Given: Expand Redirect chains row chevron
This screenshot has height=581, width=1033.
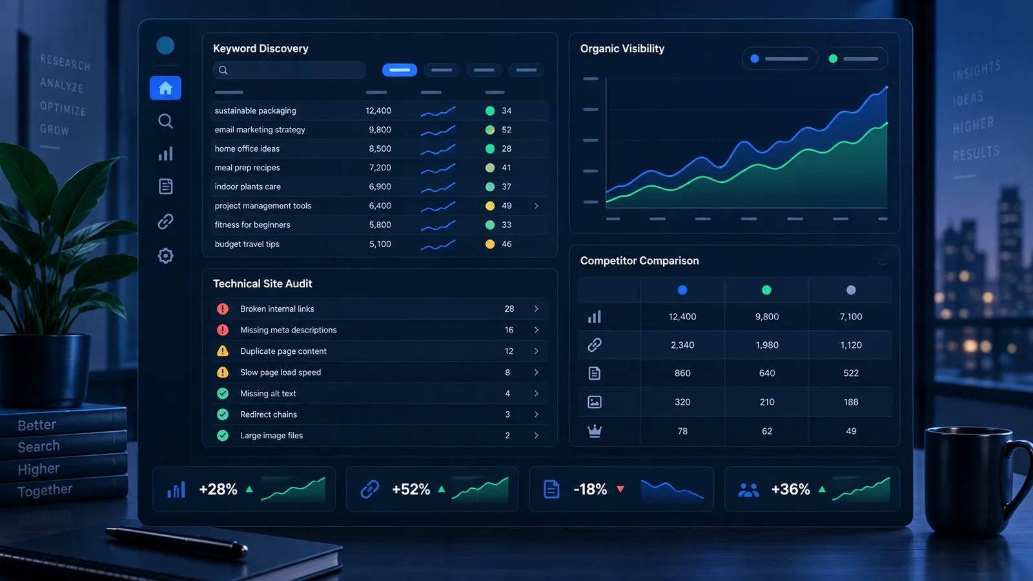Looking at the screenshot, I should pyautogui.click(x=537, y=414).
